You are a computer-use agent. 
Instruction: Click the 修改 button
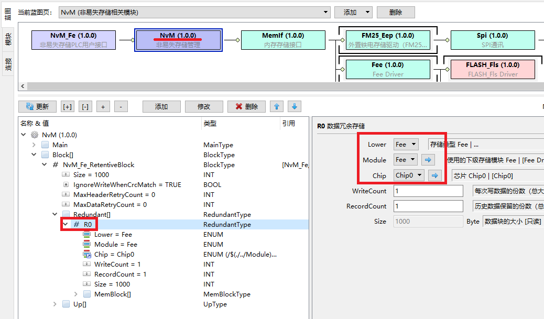204,106
